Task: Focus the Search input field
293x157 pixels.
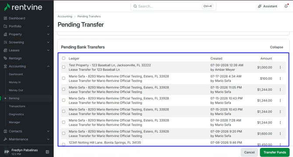Action: pyautogui.click(x=173, y=7)
